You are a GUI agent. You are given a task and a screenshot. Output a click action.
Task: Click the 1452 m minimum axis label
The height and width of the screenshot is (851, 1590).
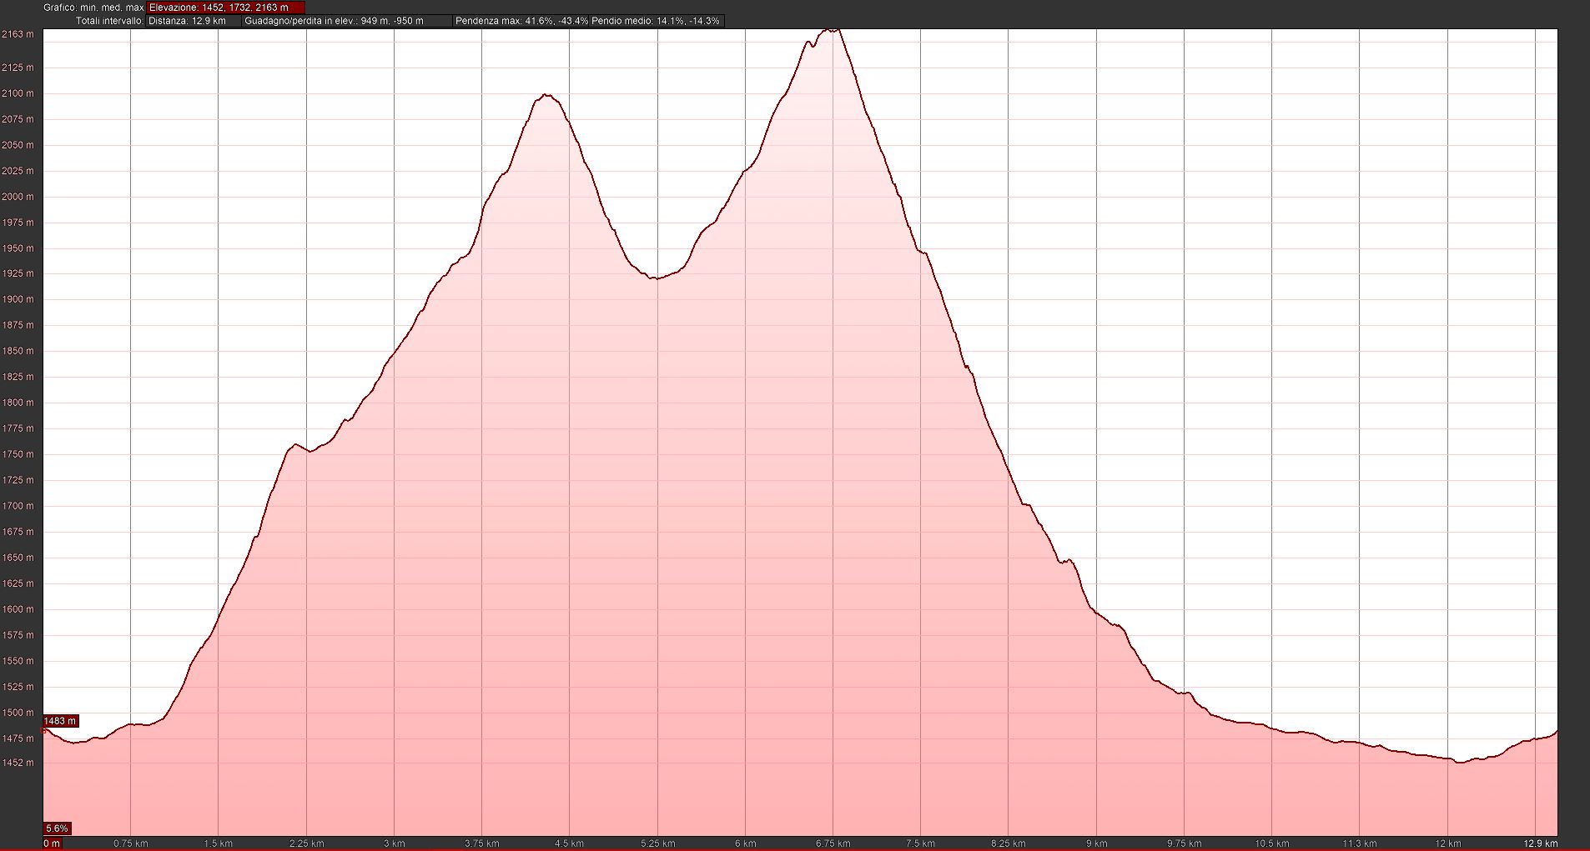point(18,763)
